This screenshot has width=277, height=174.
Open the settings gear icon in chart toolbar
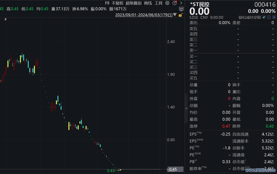[167, 3]
